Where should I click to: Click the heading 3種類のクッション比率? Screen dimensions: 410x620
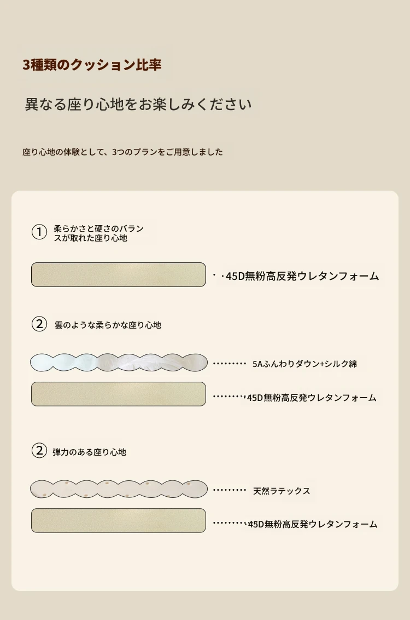(92, 65)
